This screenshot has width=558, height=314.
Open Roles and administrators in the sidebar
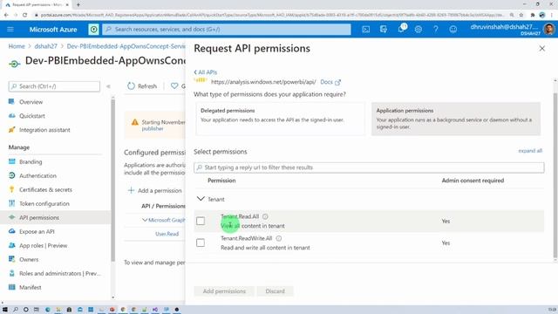click(x=60, y=273)
